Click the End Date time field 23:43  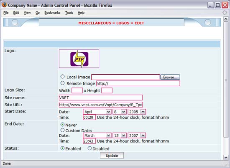click(x=89, y=141)
